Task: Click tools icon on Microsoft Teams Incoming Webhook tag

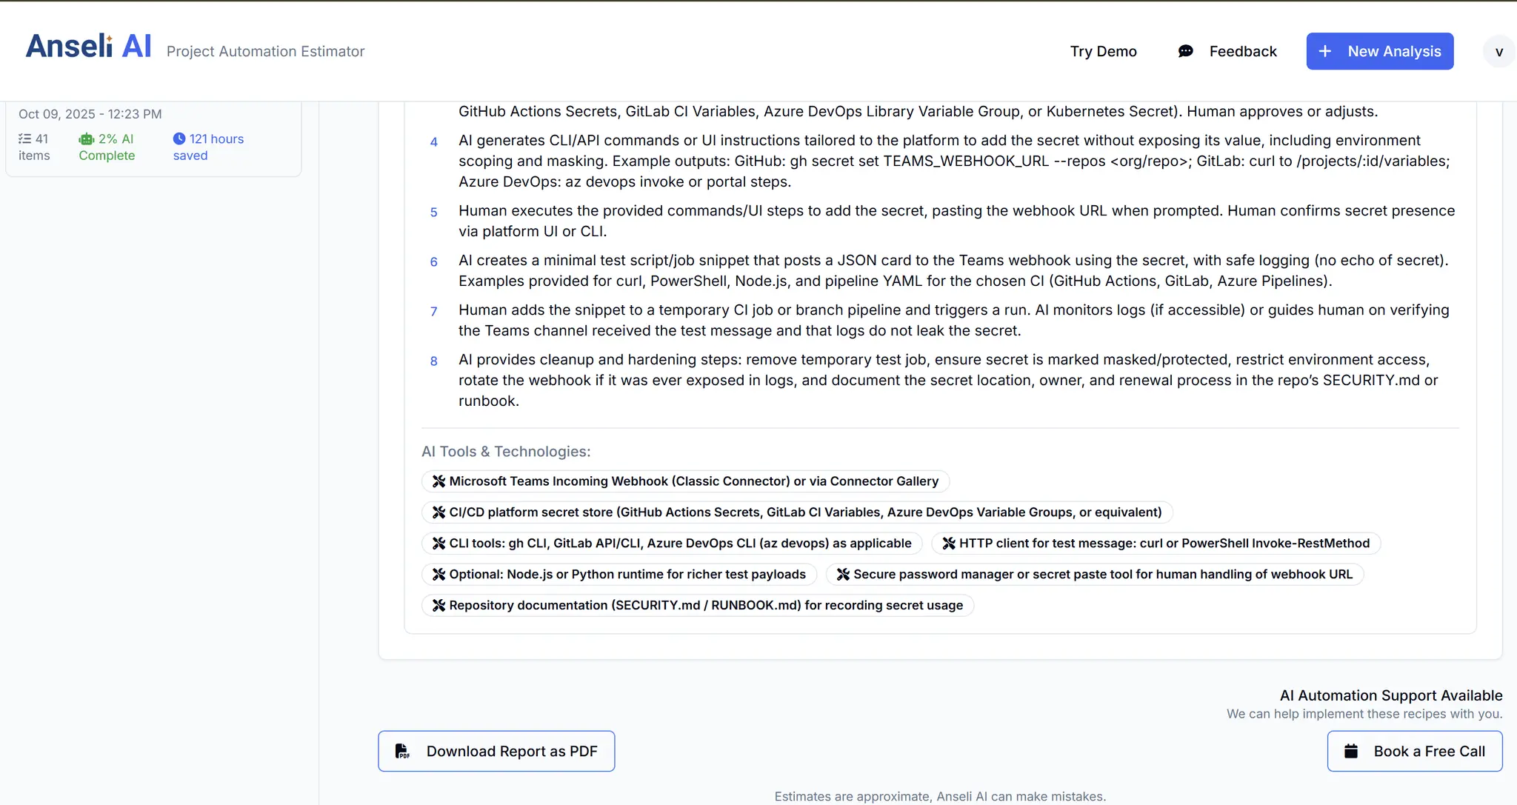Action: pyautogui.click(x=439, y=481)
